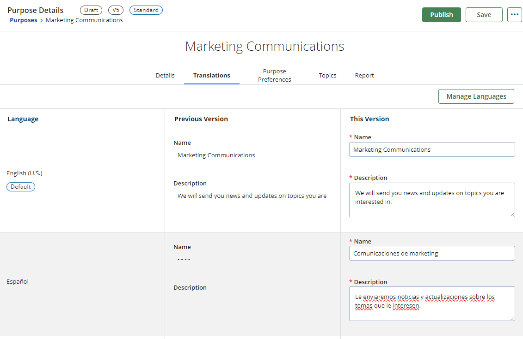
Task: Select the Translations tab
Action: point(211,75)
